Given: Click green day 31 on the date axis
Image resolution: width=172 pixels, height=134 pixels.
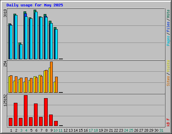Looking at the screenshot, I should click(161, 130).
